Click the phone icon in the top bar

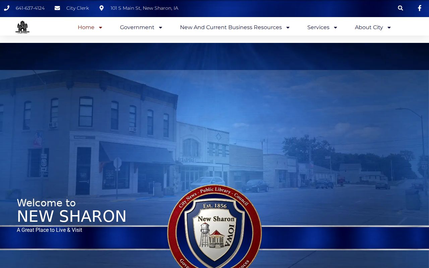point(7,8)
